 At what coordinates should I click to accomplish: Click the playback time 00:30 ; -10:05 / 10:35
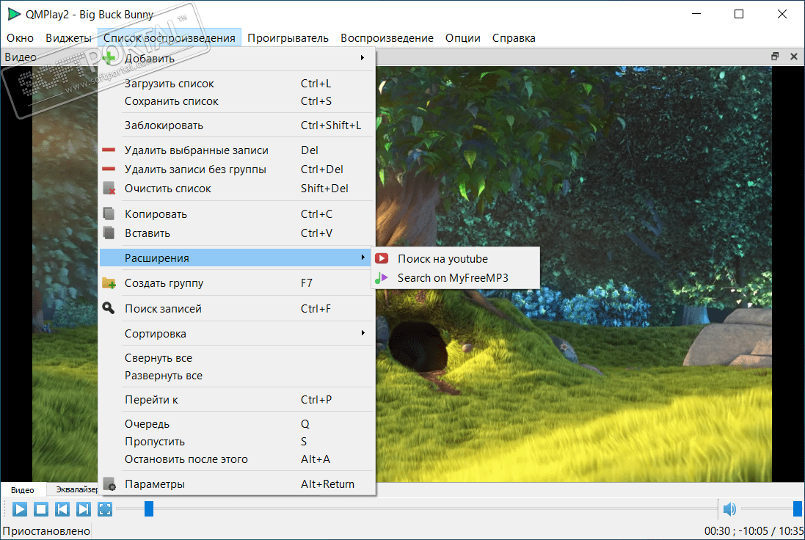(x=753, y=530)
